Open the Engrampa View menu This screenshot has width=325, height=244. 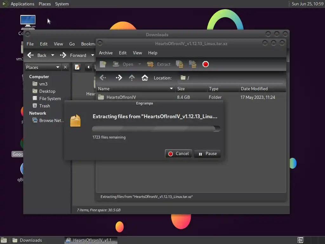[137, 53]
